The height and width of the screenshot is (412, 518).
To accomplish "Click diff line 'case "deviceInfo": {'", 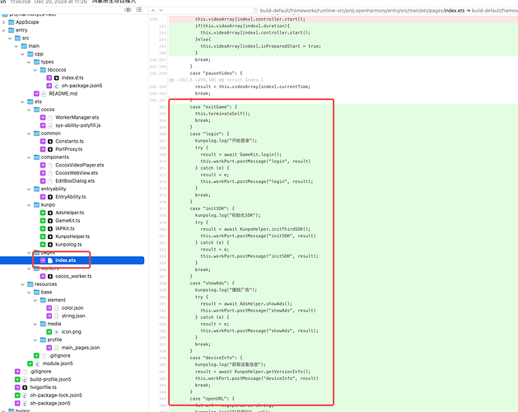I will point(216,358).
